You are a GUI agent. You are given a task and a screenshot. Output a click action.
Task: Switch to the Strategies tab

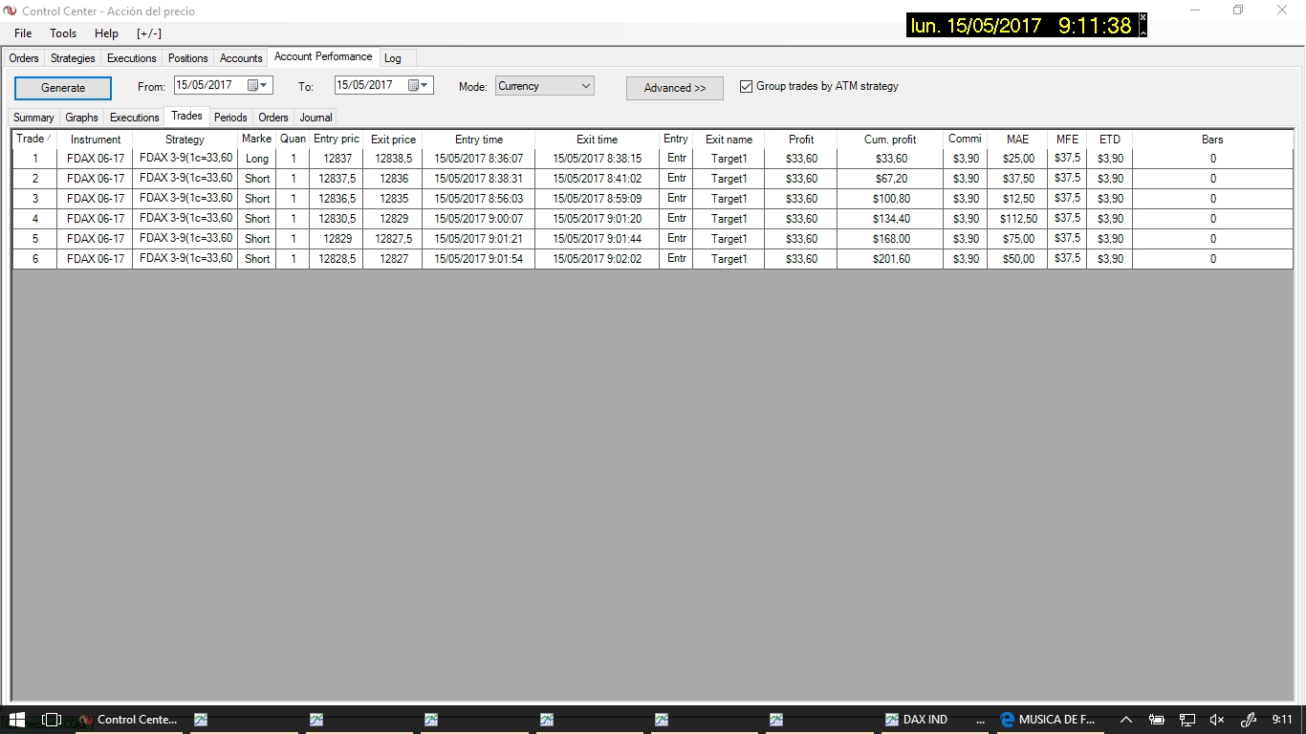(73, 58)
